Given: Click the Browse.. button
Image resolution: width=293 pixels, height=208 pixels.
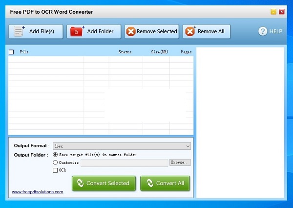Looking at the screenshot, I should click(x=180, y=162).
